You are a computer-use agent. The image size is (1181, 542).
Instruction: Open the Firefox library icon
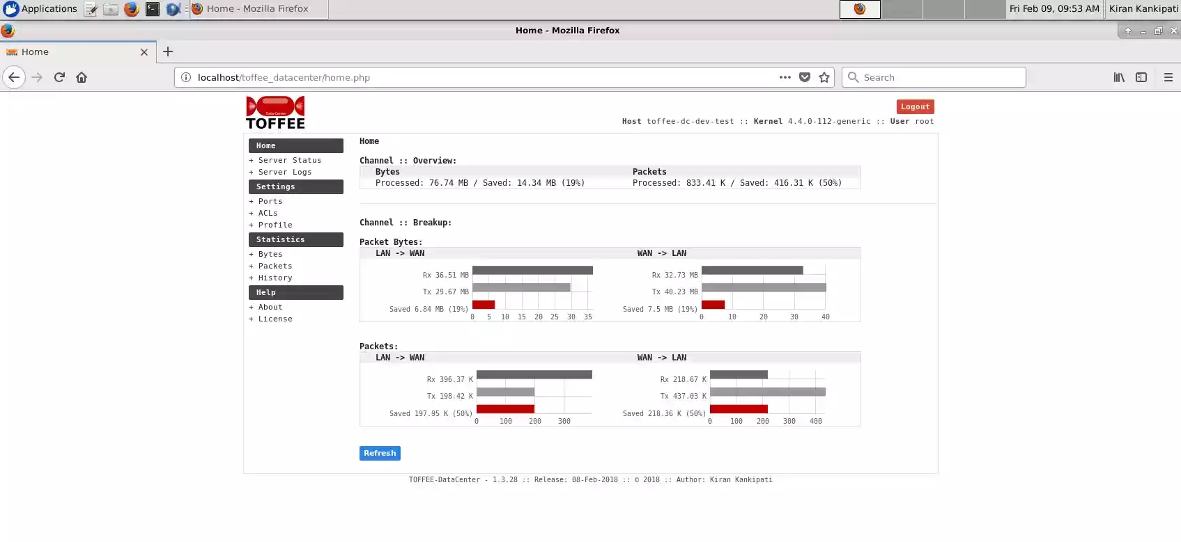pyautogui.click(x=1119, y=77)
